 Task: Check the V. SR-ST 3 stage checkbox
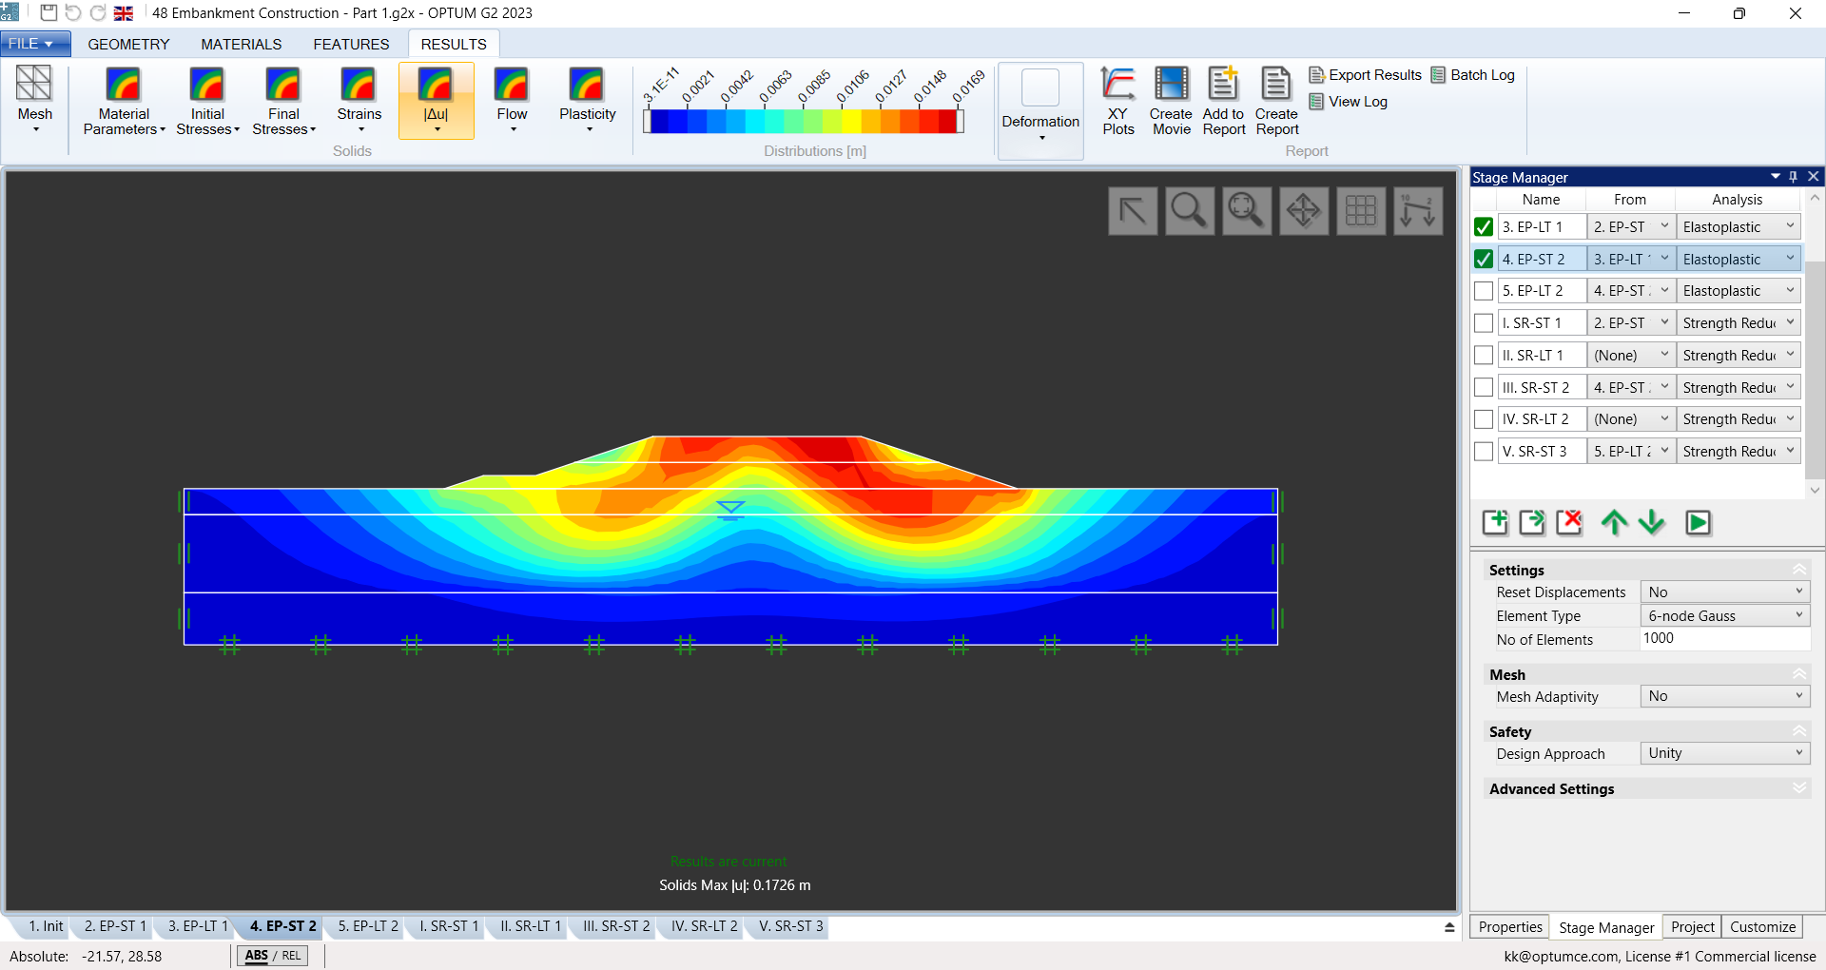pos(1484,451)
